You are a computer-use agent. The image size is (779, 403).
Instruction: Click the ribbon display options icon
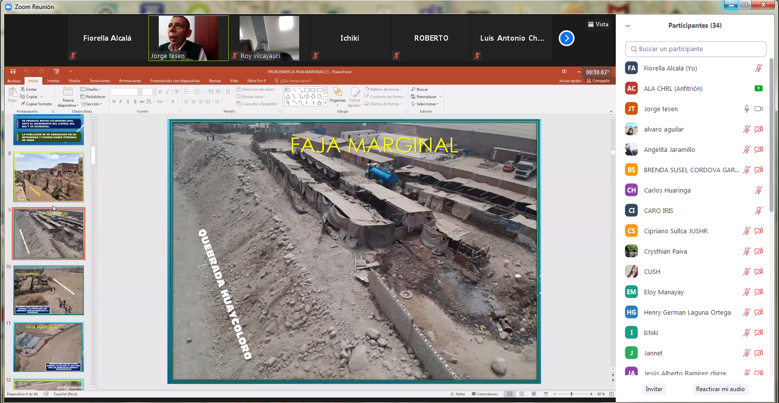(x=564, y=71)
